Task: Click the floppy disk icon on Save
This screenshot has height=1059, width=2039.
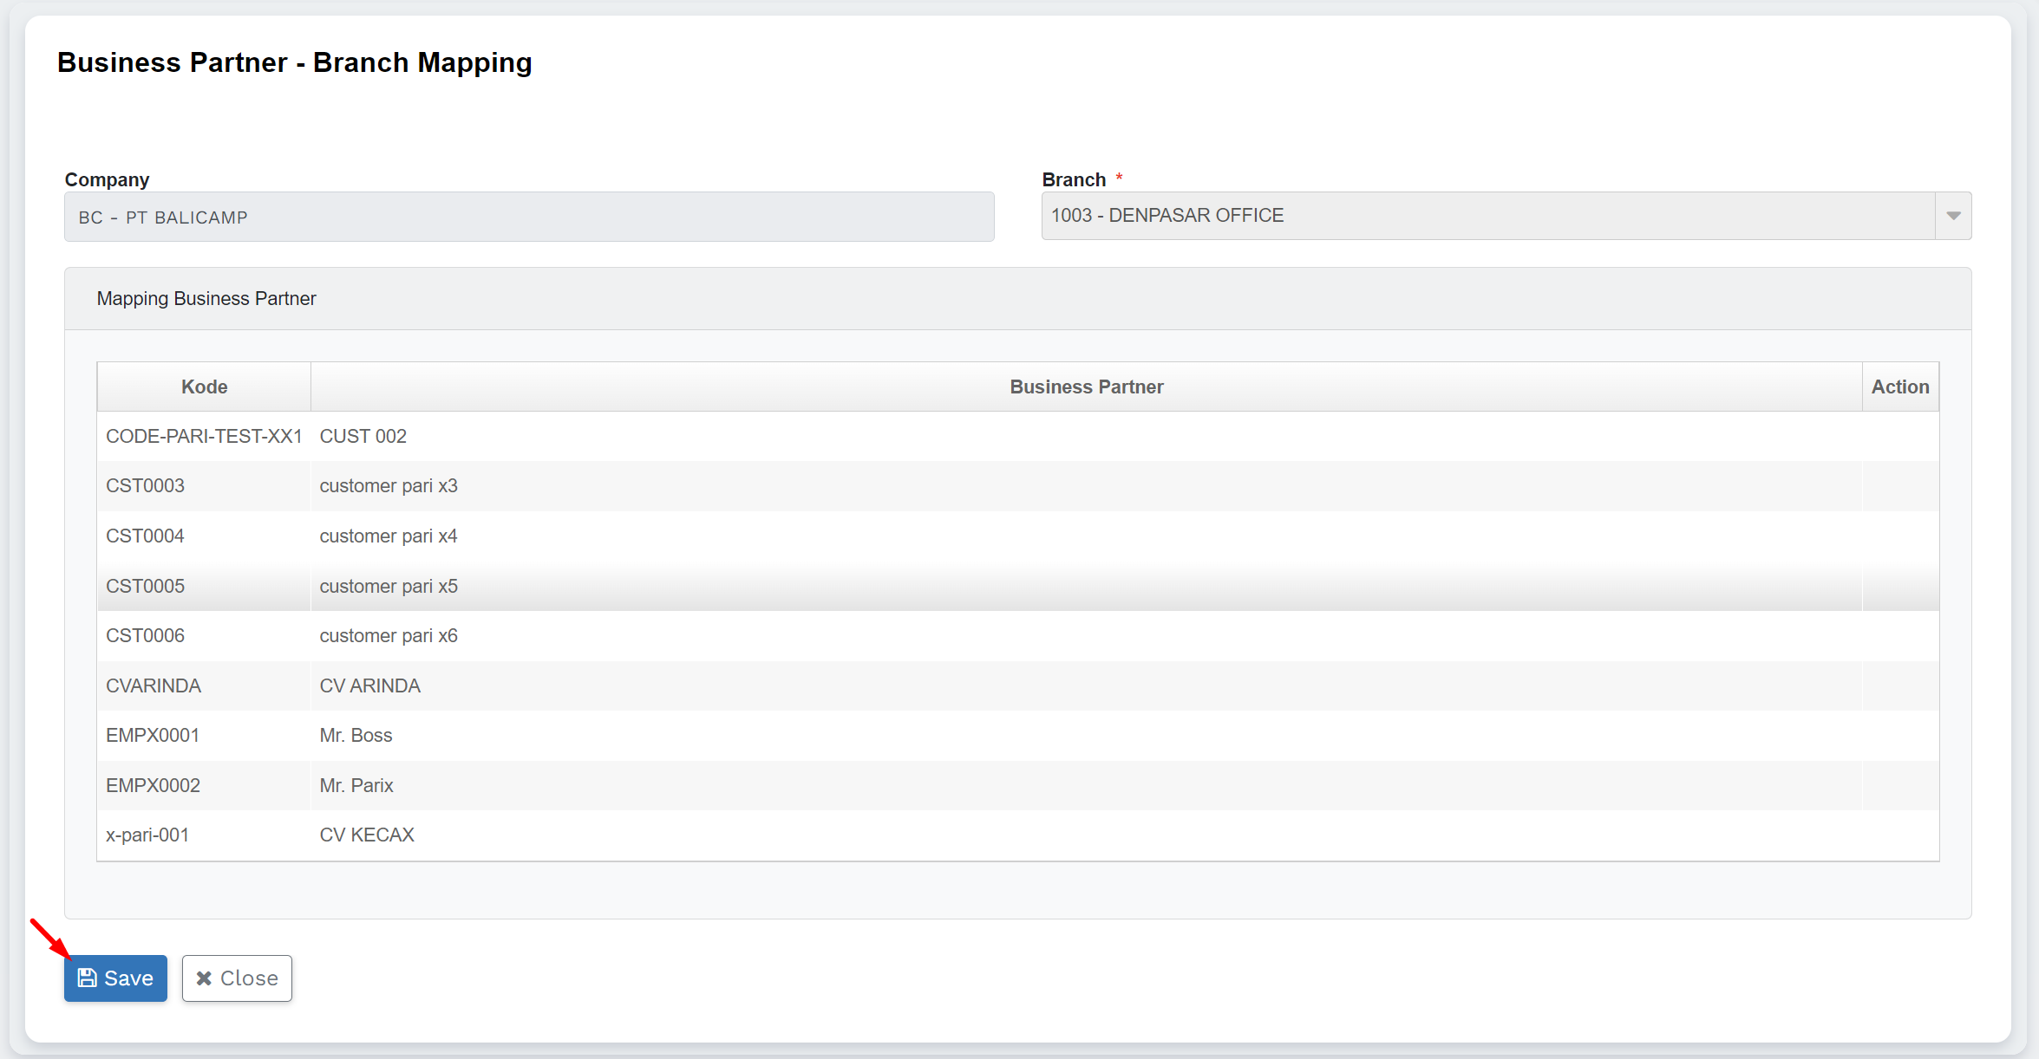Action: [x=88, y=978]
